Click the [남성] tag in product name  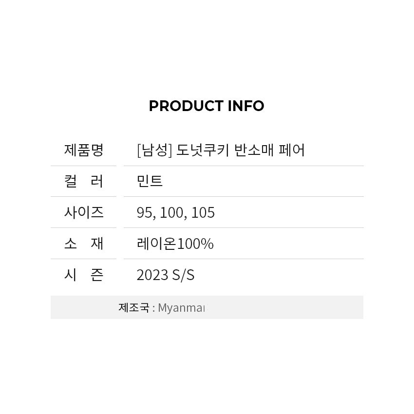click(154, 150)
